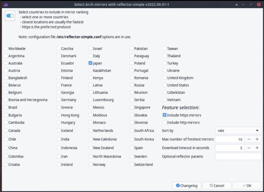Select the India checkbox
Image resolution: width=264 pixels, height=192 pixels.
pos(58,139)
